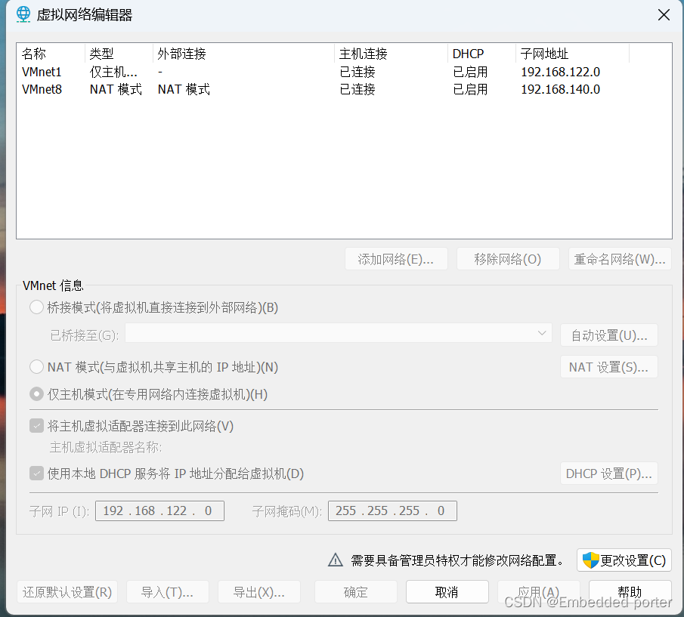Click 还原默认设置(R) button
Screen dimensions: 684x617
point(67,592)
